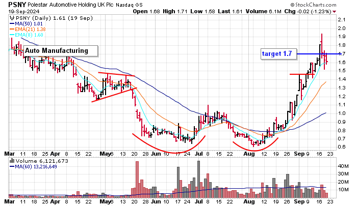The image size is (357, 206).
Task: Click the Nasdaq GS exchange label
Action: tap(129, 5)
